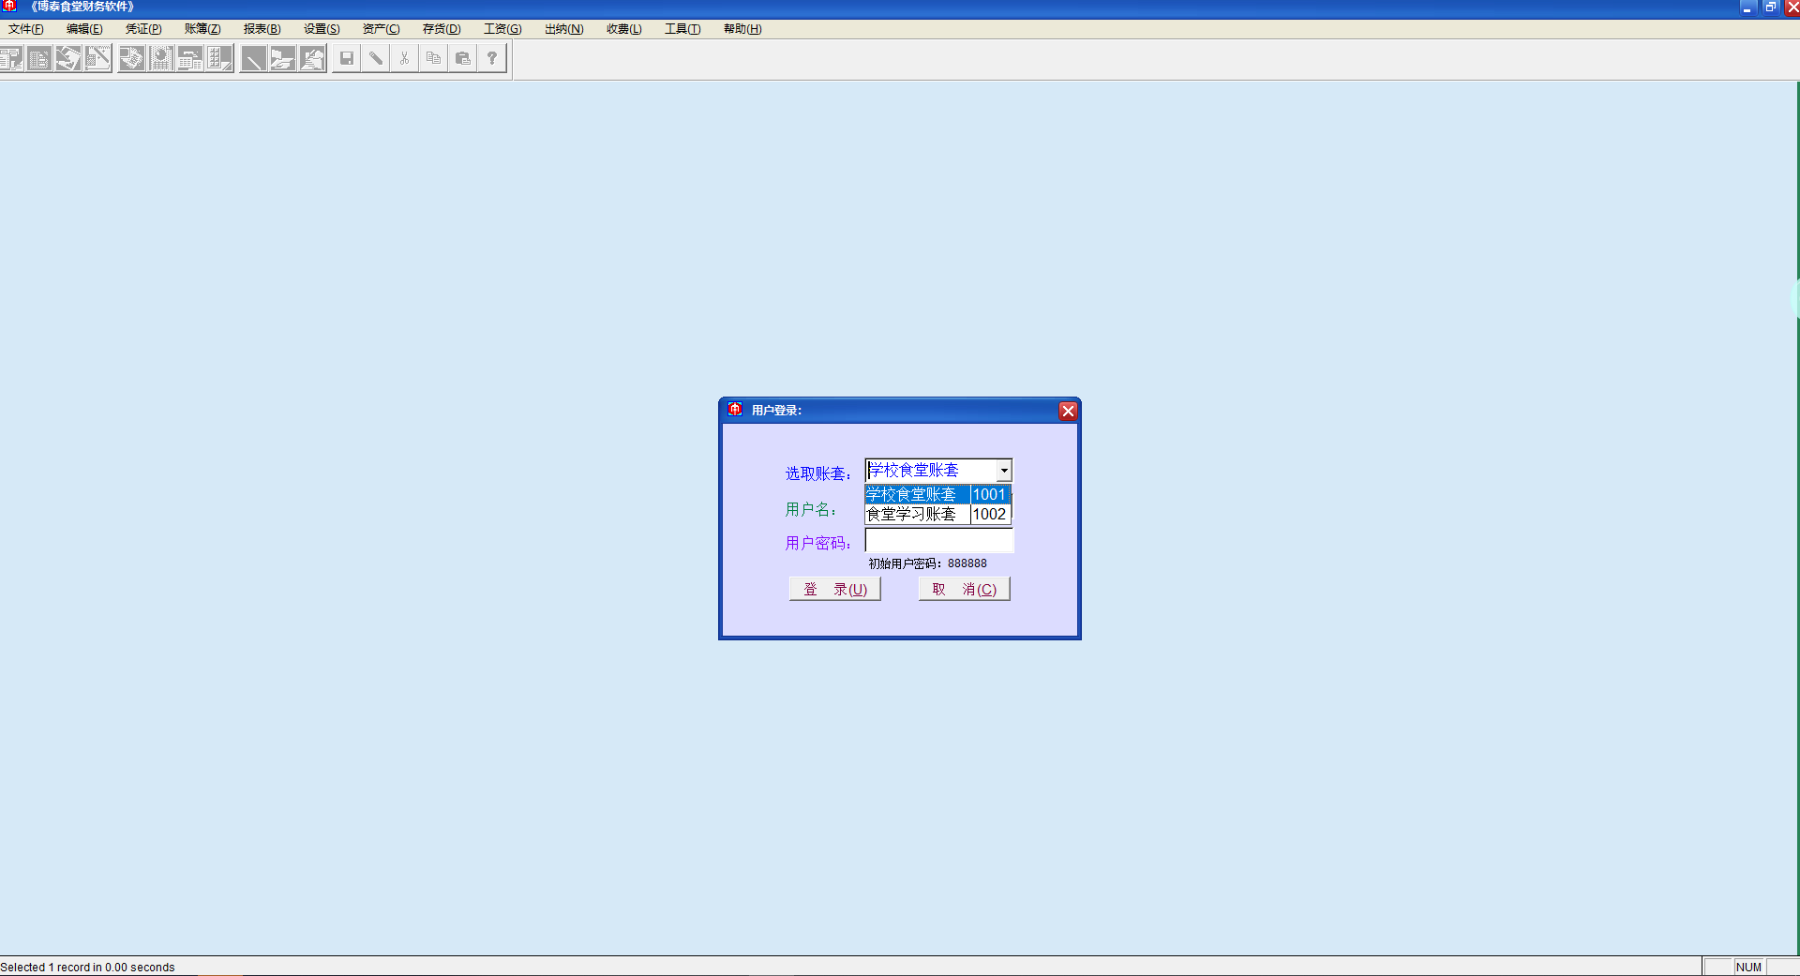Open the 资产(C) menu

pos(382,29)
